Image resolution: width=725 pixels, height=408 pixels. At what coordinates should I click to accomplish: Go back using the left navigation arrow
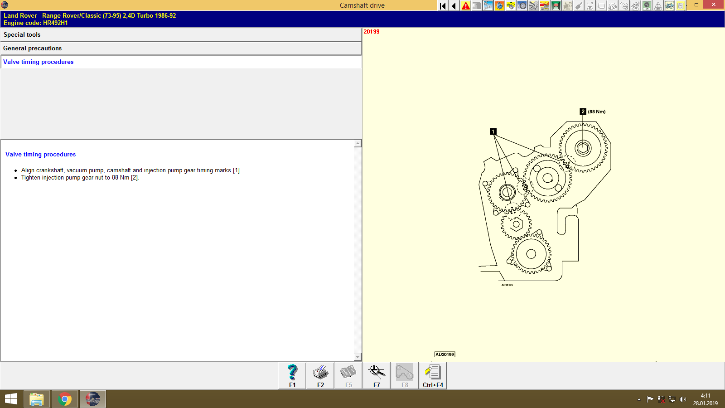point(453,6)
